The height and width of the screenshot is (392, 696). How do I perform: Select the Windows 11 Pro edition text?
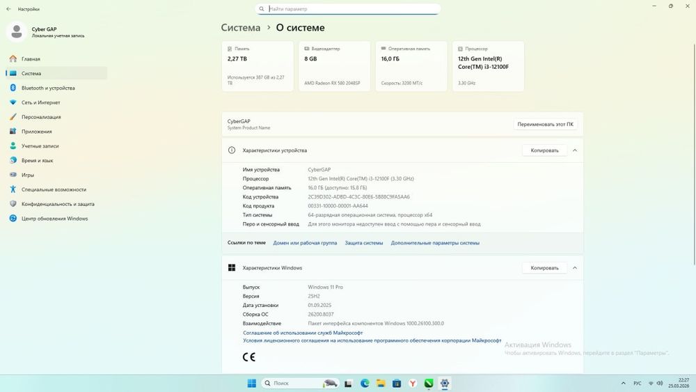(x=325, y=288)
